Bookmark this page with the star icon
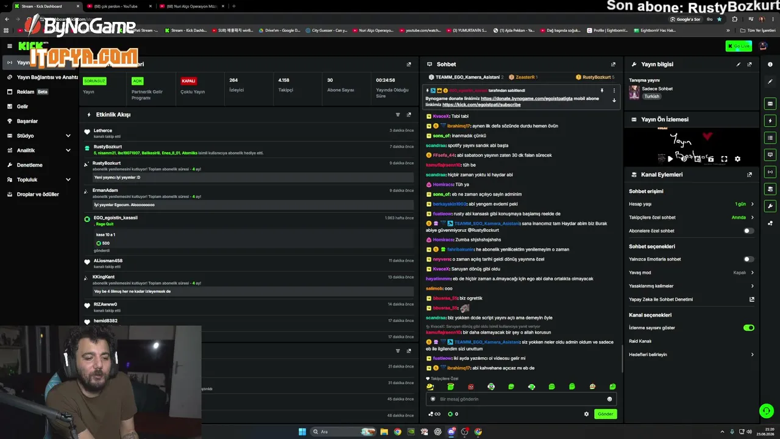This screenshot has width=780, height=439. pyautogui.click(x=719, y=19)
